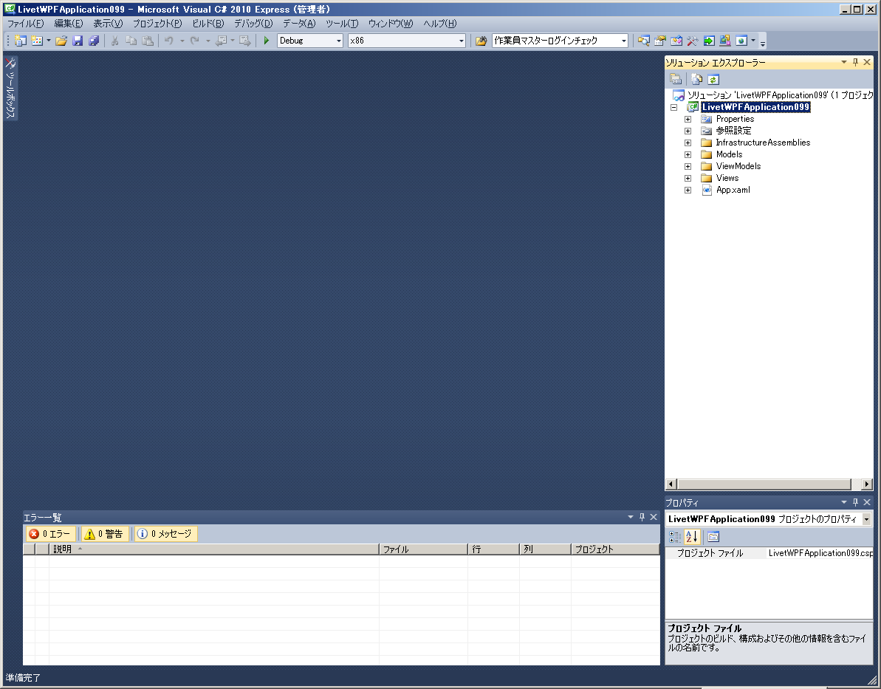
Task: Click Show All Files in Solution Explorer
Action: [x=696, y=79]
